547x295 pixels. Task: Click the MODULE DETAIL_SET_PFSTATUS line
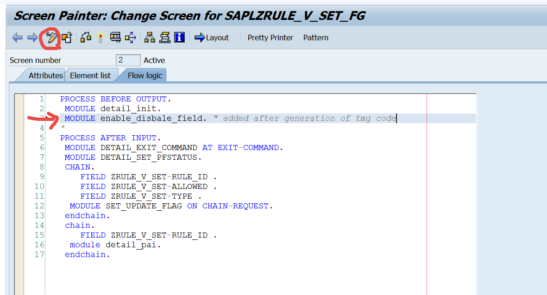pos(133,157)
